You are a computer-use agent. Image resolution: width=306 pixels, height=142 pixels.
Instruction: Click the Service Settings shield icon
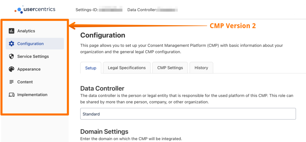12,56
